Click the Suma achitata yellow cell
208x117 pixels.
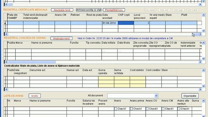(122, 78)
